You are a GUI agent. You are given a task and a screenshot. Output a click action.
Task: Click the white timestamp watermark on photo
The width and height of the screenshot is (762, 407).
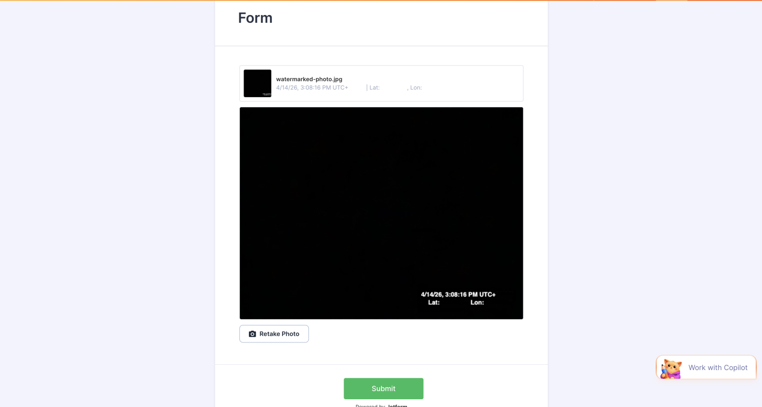(458, 294)
